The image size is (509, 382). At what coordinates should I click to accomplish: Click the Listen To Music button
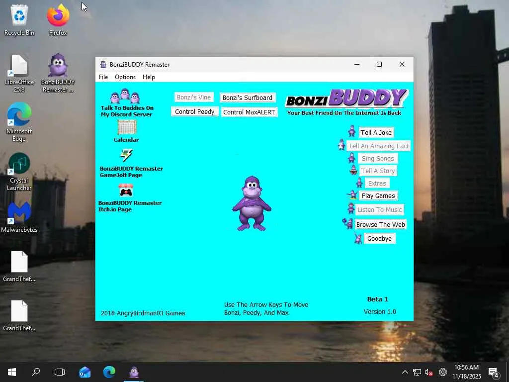[x=379, y=209]
